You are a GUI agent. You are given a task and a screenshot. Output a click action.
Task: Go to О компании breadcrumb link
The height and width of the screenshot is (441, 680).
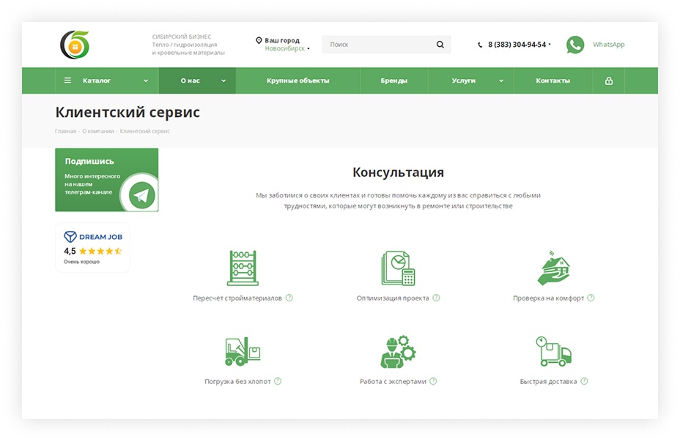click(98, 131)
